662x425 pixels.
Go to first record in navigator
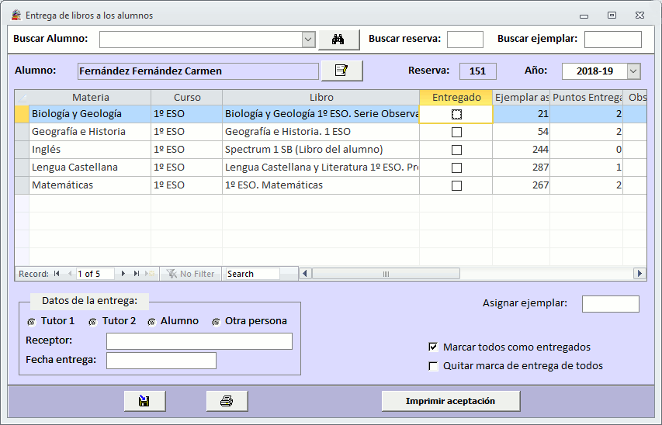(57, 274)
